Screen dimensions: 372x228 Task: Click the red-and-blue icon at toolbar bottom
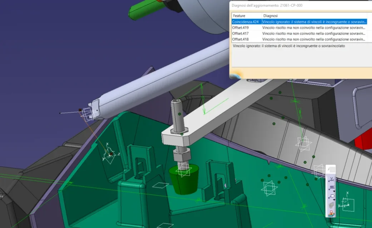coord(331,213)
